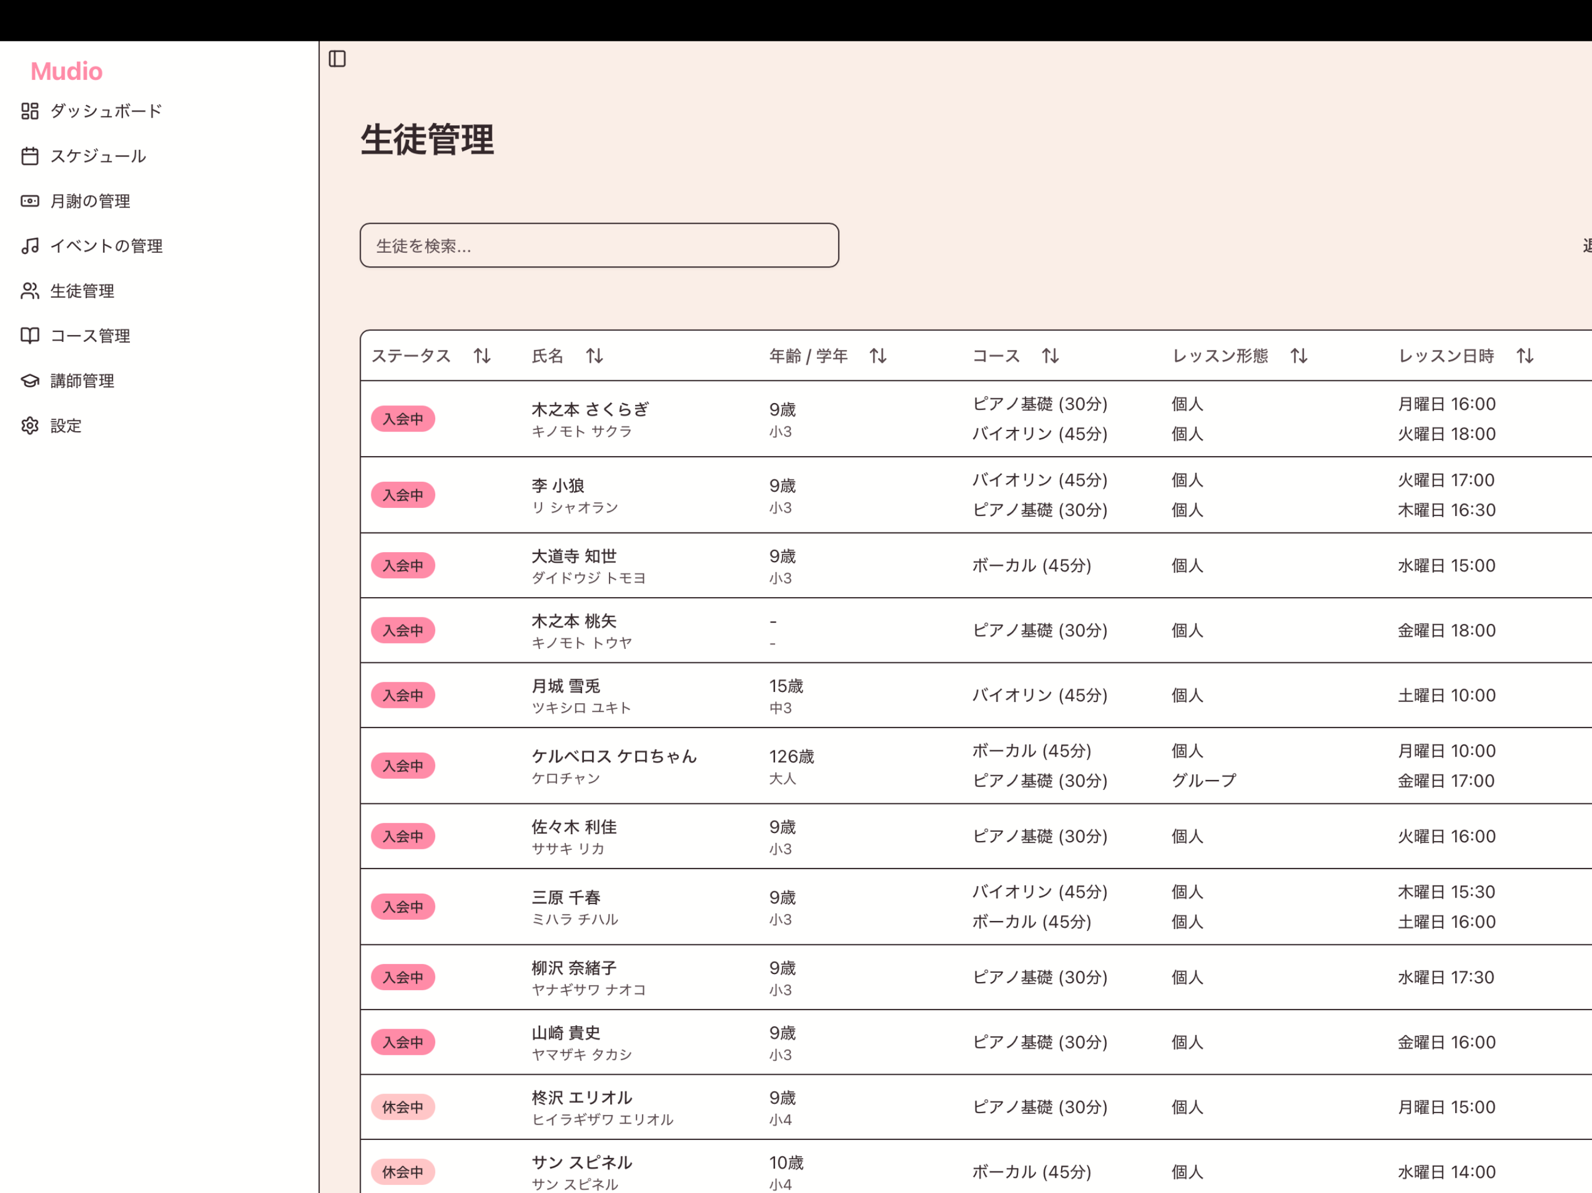Click 中3 grade cell
1592x1193 pixels.
[780, 708]
